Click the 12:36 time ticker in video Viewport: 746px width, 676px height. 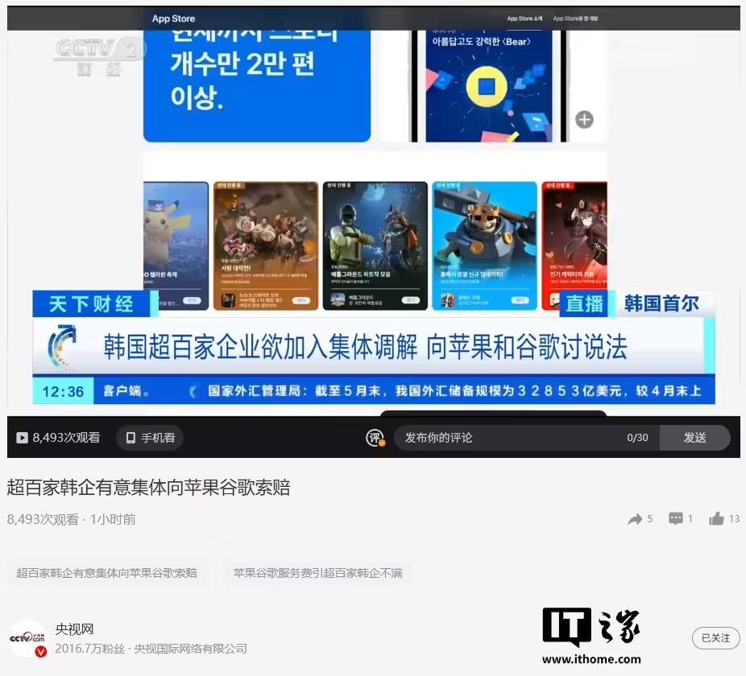tap(63, 391)
